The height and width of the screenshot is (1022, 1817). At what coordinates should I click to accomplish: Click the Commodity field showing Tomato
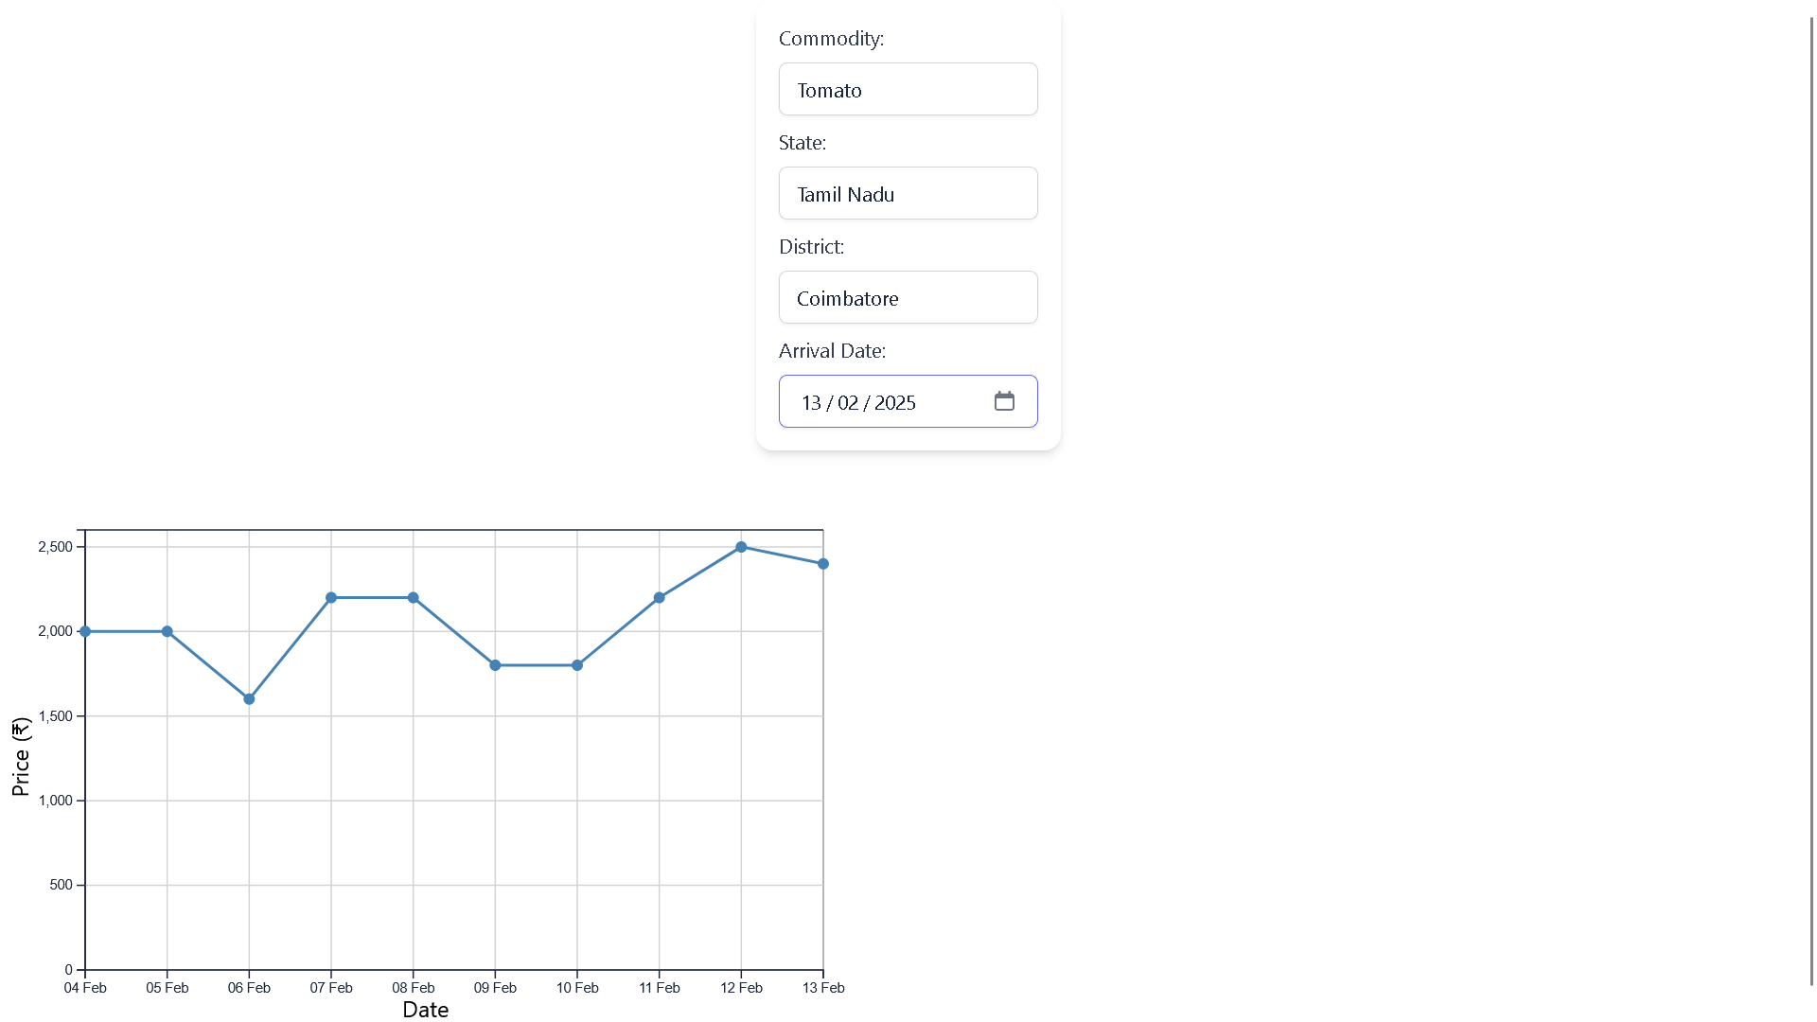(x=908, y=90)
